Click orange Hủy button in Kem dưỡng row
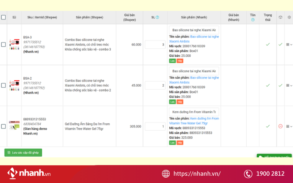 (180, 143)
